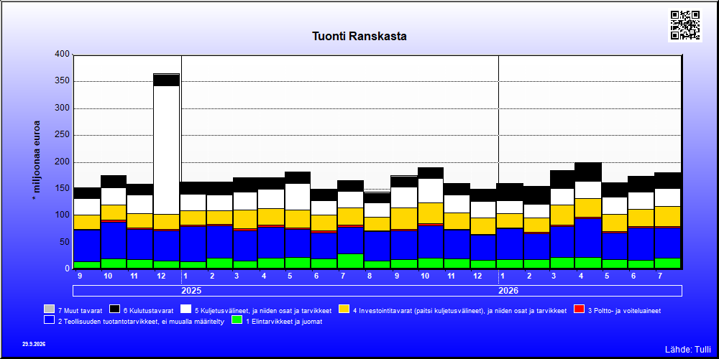
Task: Click the blue '2 Teollisuuden tuotantotarvikkeet' legend swatch
Action: tap(49, 320)
